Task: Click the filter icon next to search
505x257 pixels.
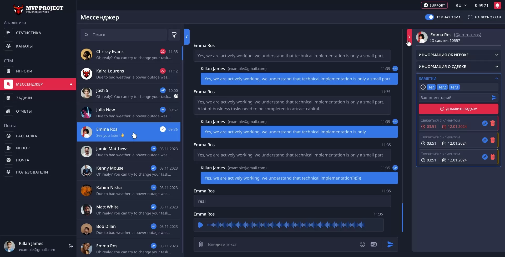Action: 174,35
